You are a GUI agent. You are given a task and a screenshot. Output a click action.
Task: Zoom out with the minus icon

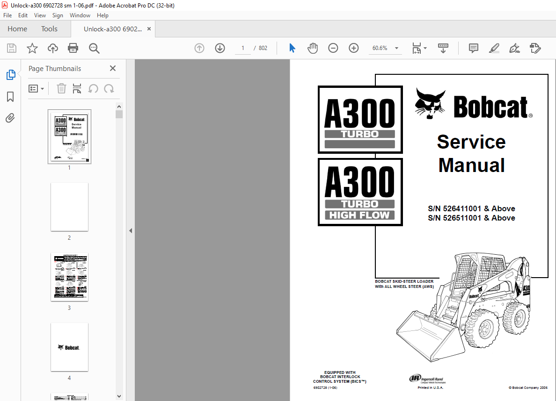pos(333,48)
